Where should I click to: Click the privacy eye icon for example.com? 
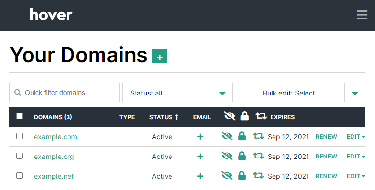click(227, 136)
